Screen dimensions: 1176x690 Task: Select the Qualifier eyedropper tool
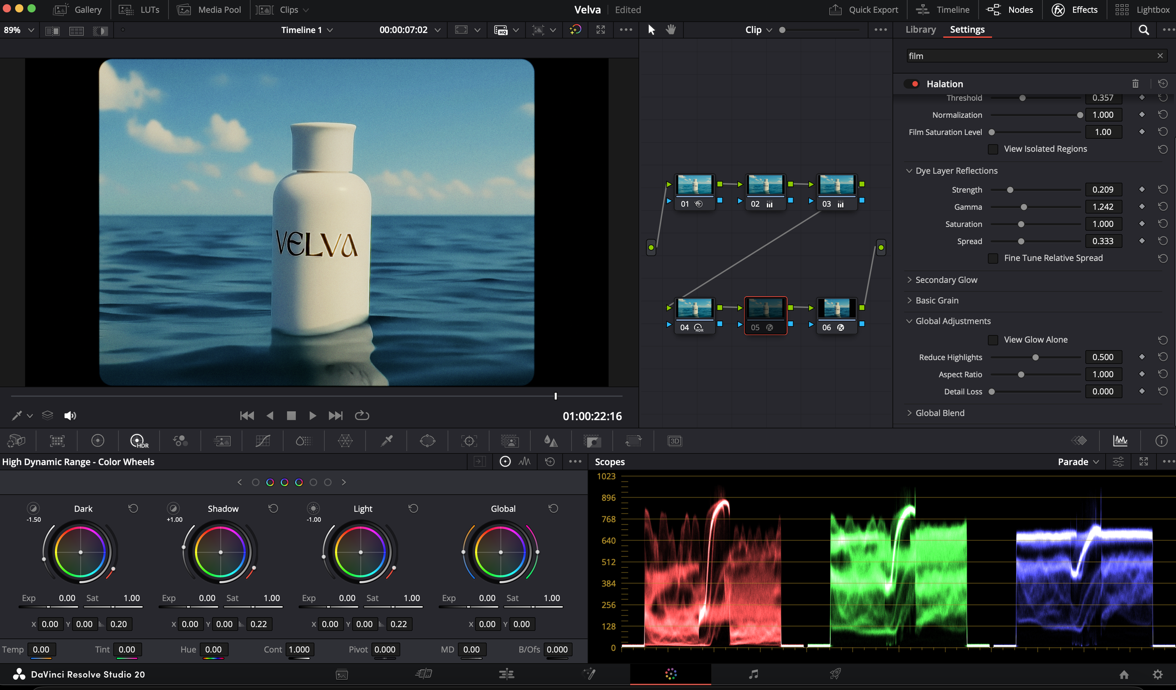tap(387, 441)
